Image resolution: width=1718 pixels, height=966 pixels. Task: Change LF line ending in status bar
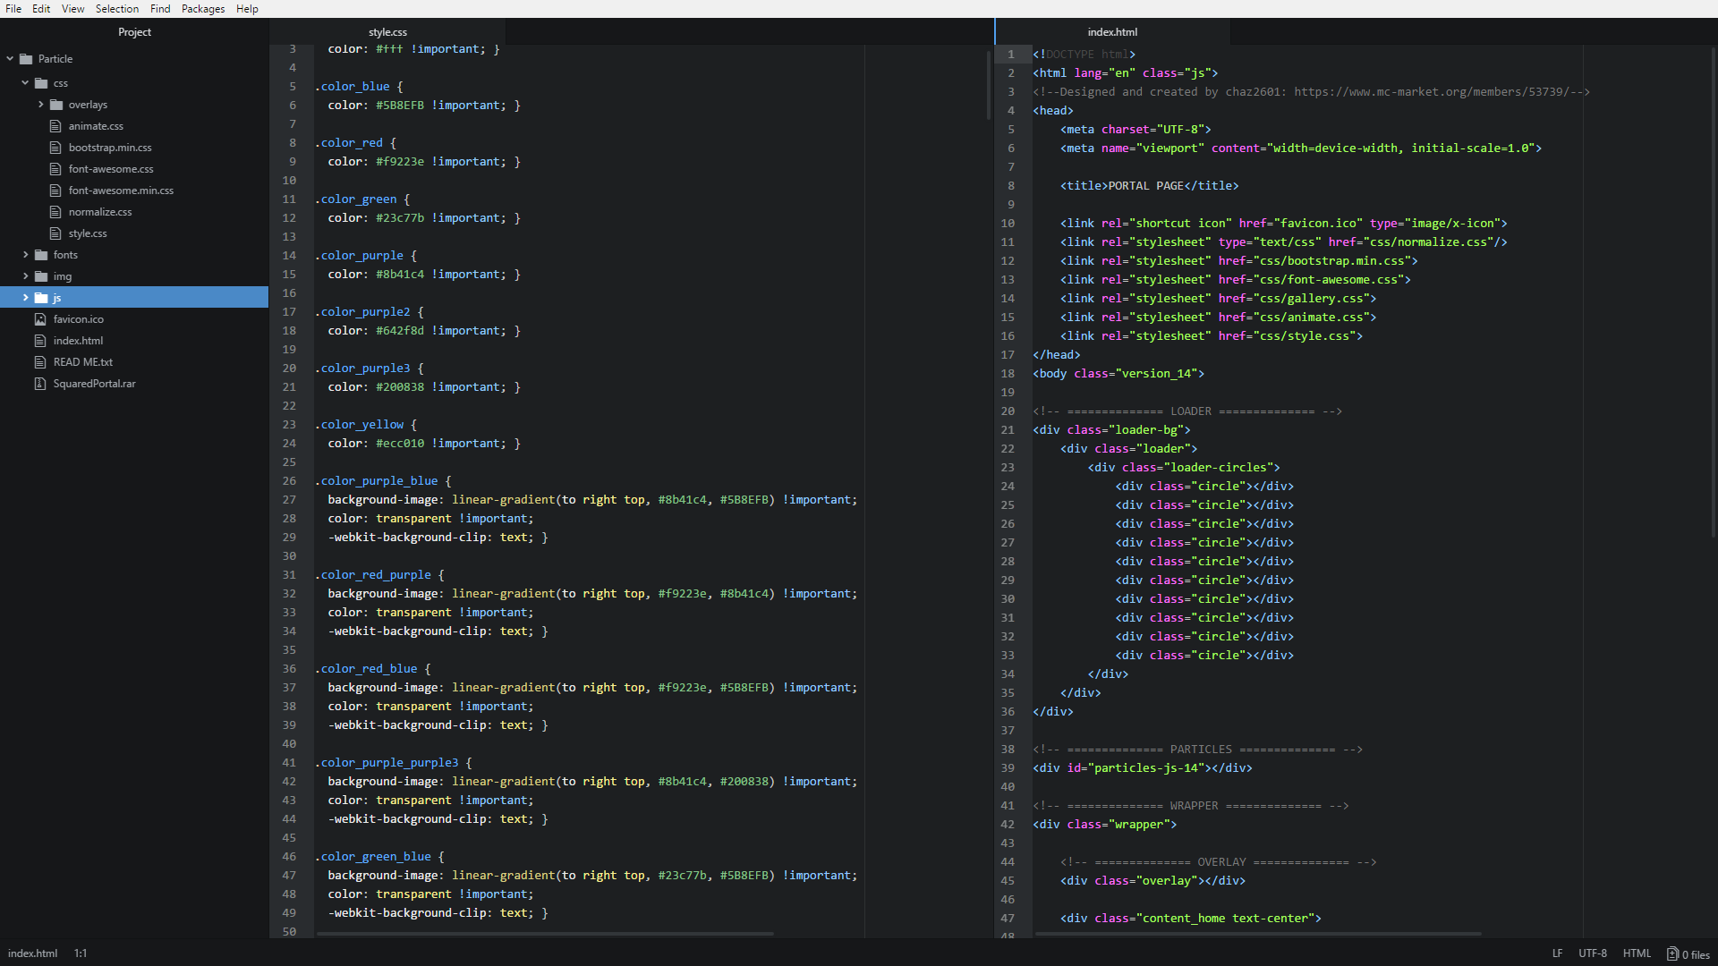coord(1557,953)
